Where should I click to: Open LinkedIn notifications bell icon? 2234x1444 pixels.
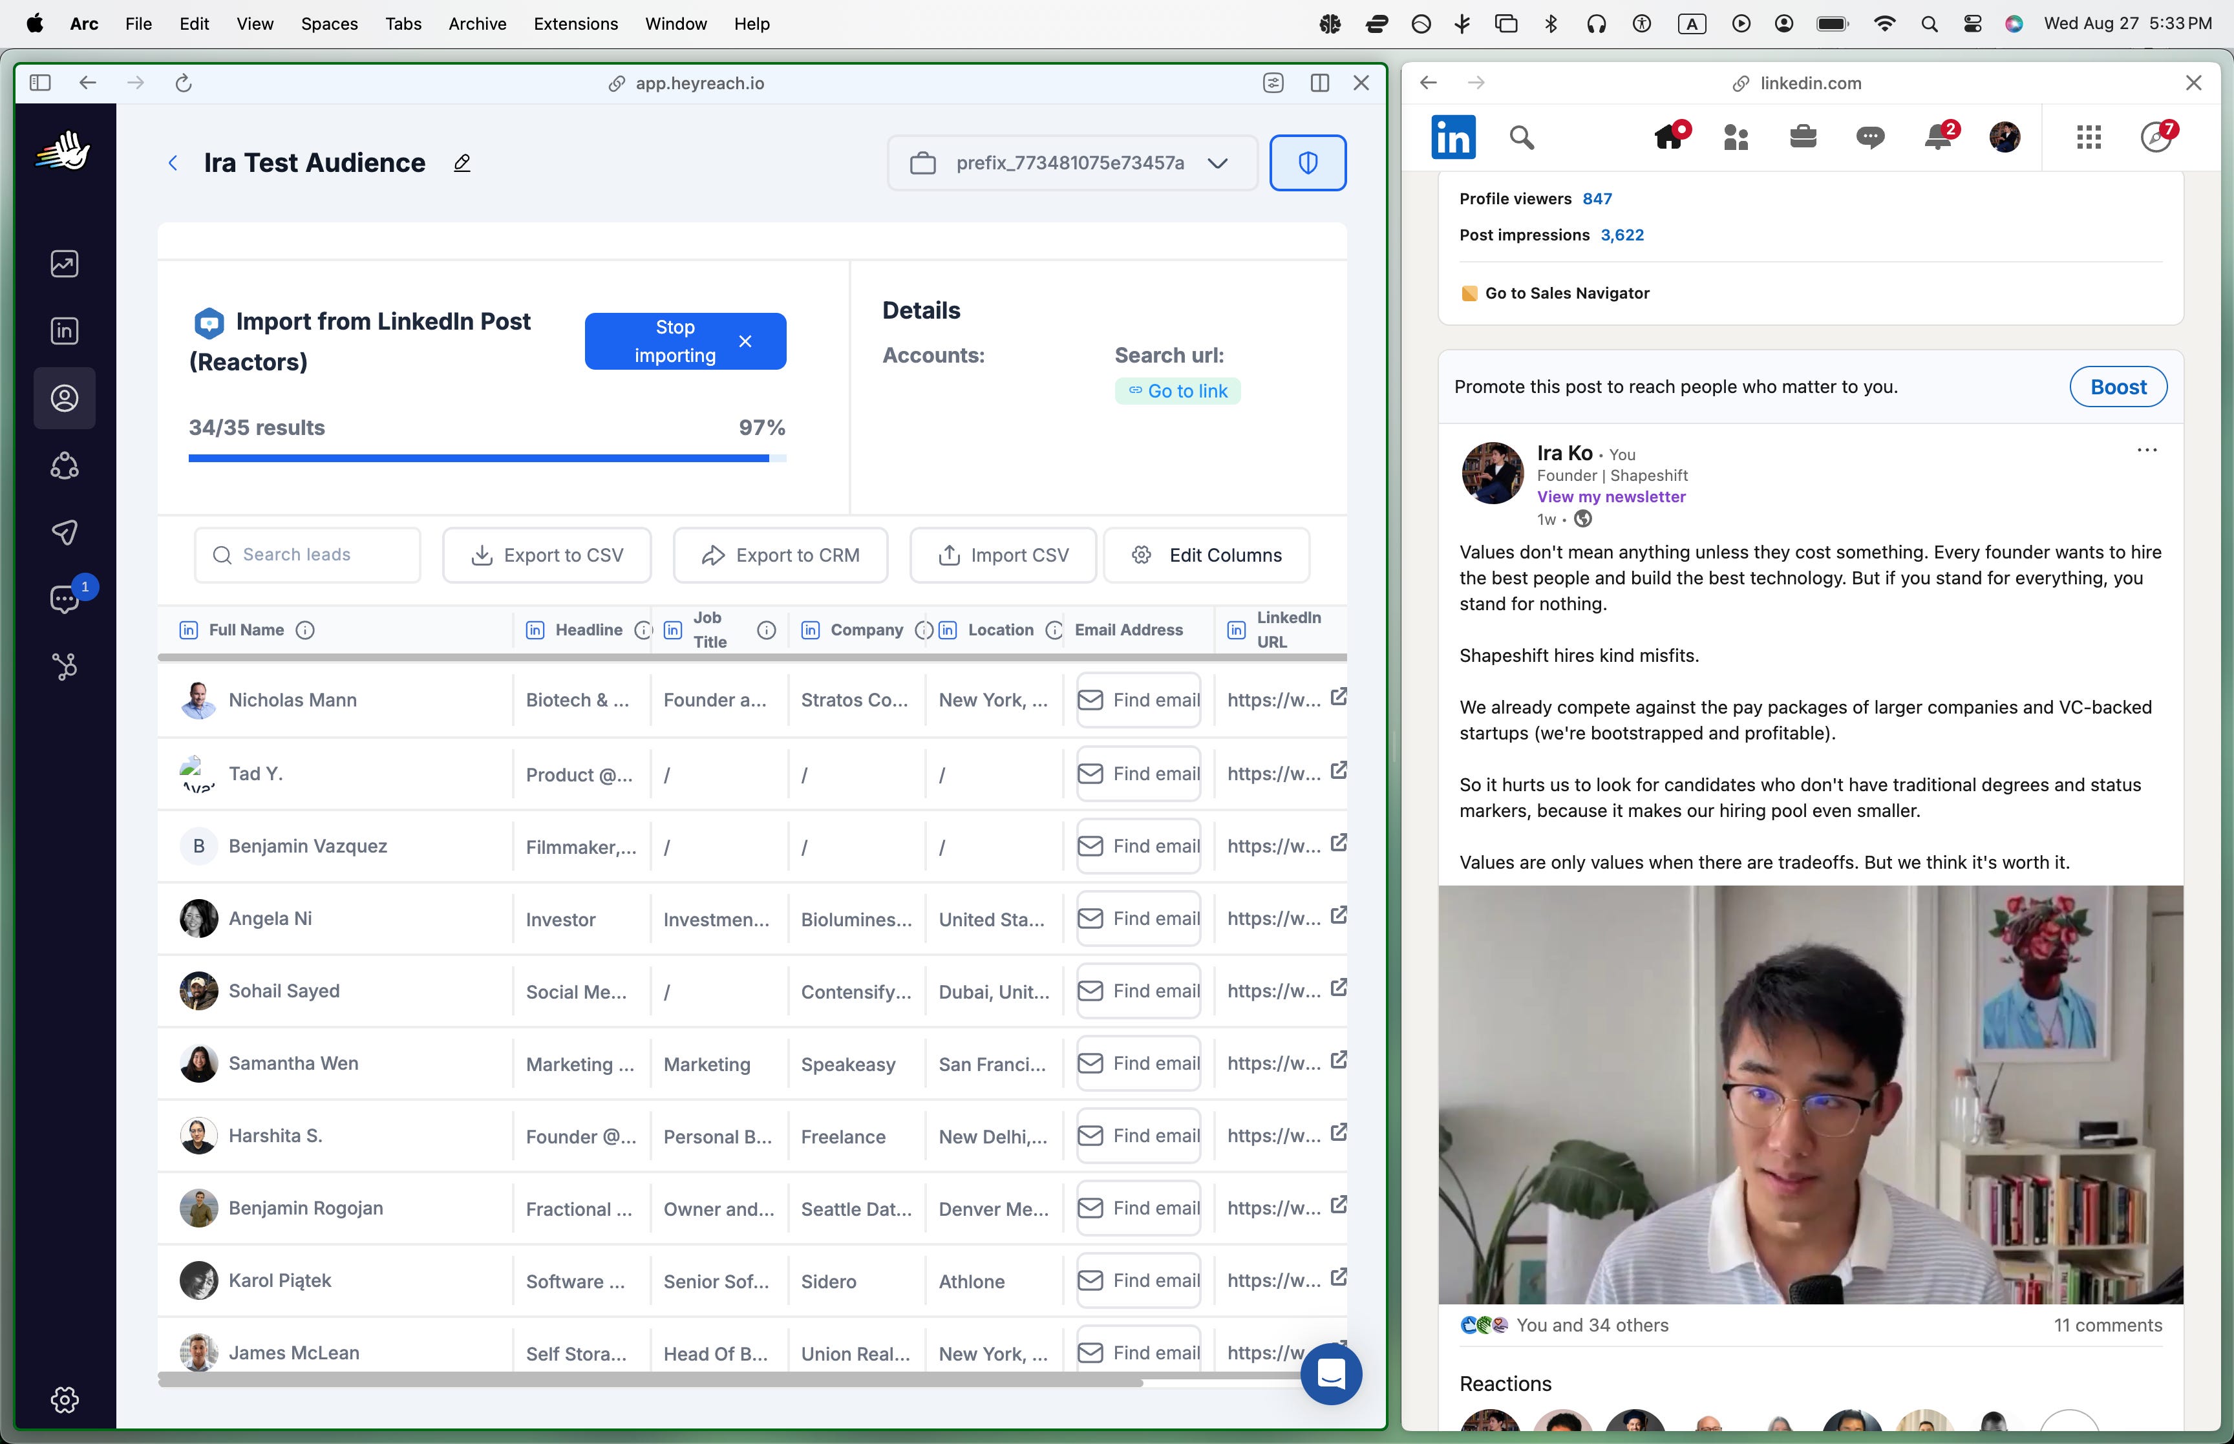point(1937,138)
